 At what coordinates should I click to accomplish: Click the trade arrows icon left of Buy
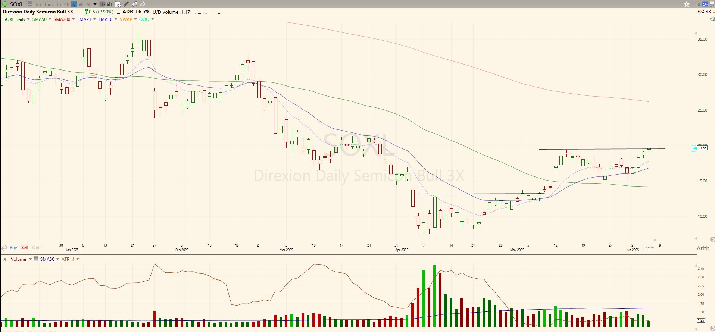4,248
